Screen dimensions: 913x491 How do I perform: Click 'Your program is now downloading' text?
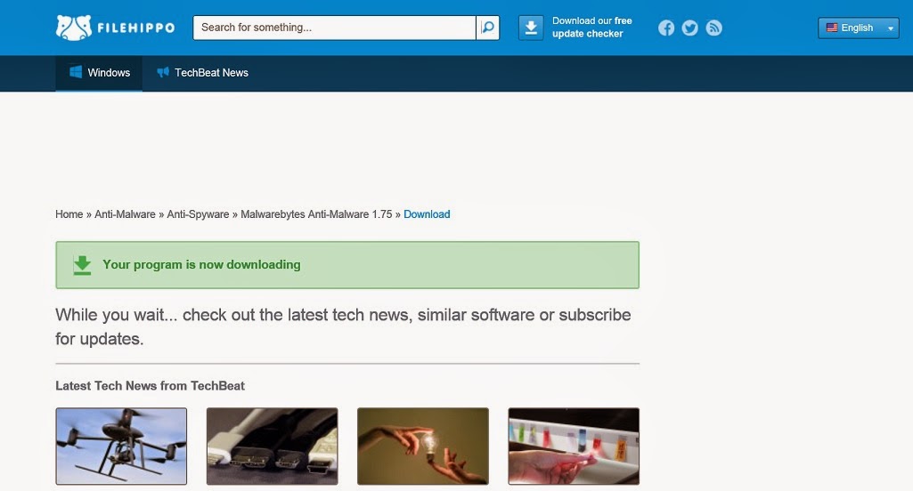tap(201, 265)
